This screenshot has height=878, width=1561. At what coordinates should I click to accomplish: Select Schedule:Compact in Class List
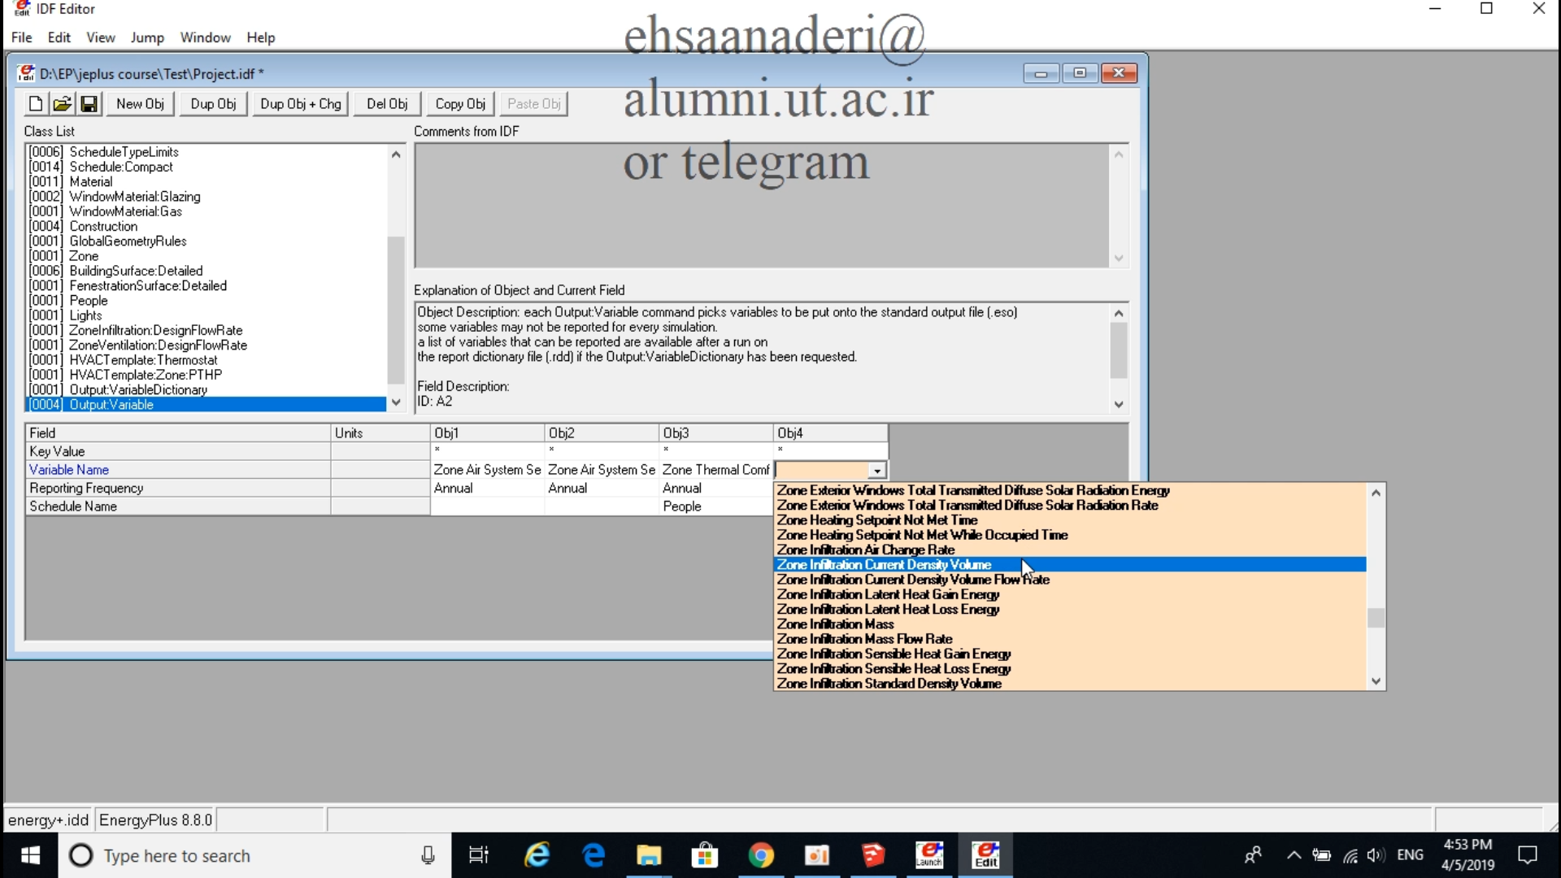click(x=207, y=167)
